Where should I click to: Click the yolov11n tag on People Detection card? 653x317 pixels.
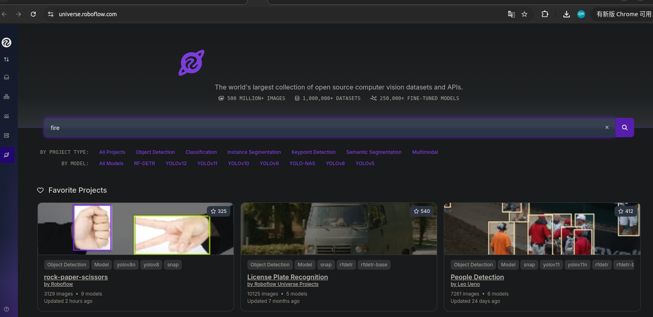pos(577,265)
